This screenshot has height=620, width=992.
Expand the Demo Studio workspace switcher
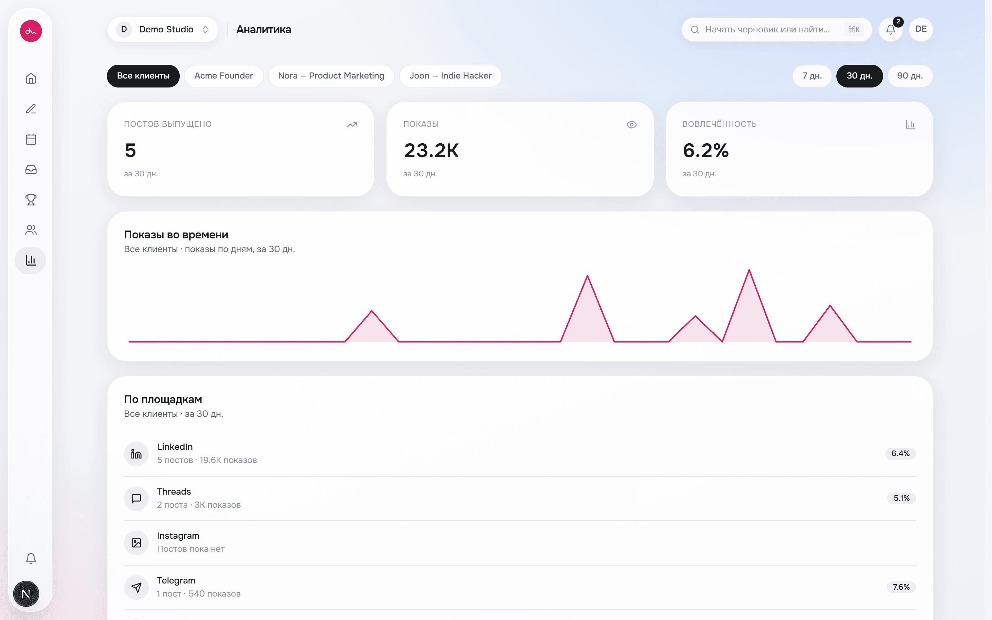click(x=163, y=30)
